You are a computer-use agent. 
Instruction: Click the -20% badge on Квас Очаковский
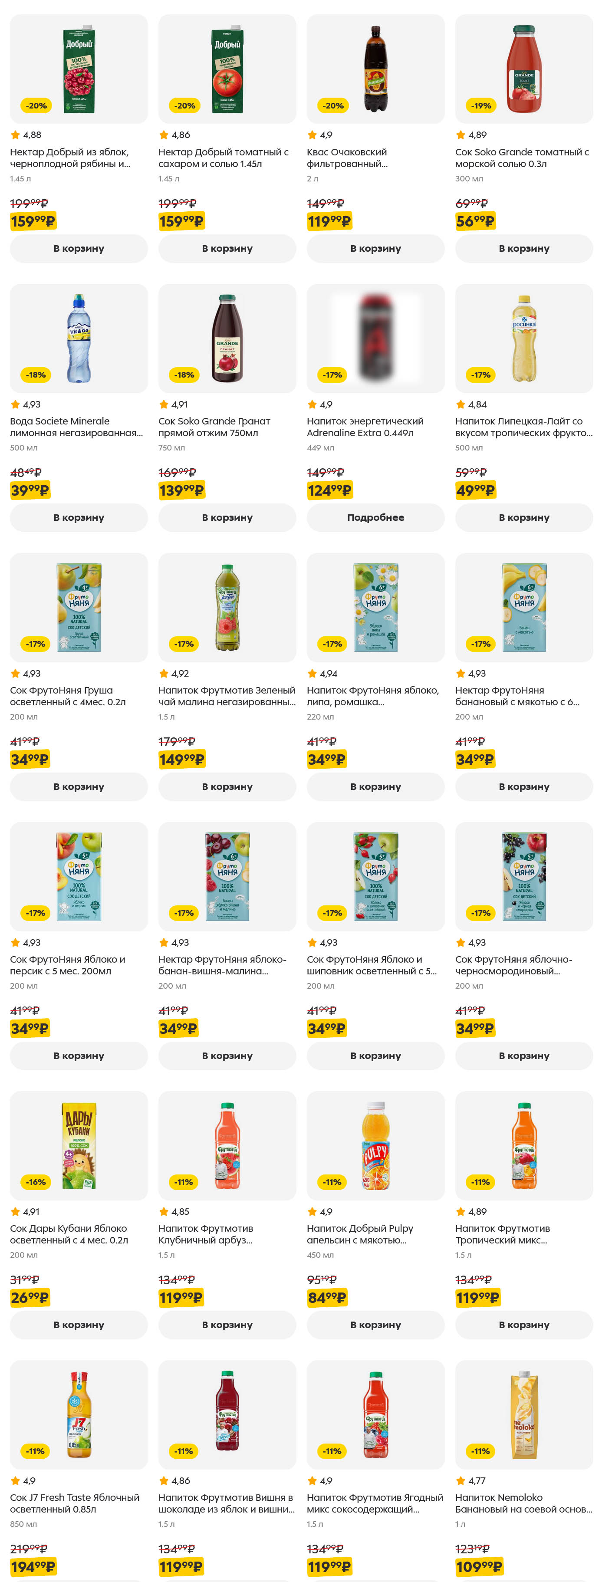point(333,105)
